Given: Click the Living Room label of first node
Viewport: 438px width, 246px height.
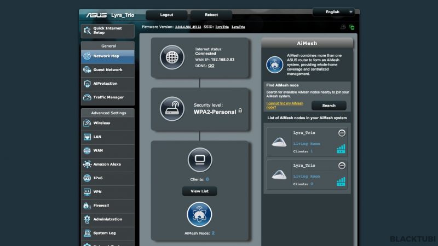Looking at the screenshot, I should 307,144.
